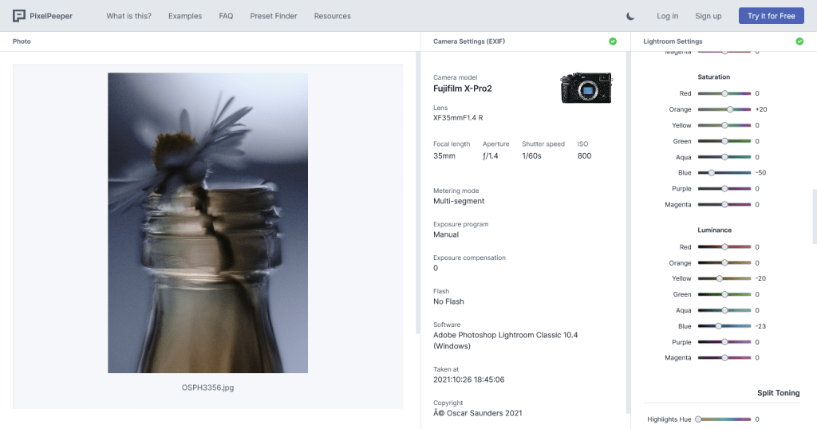Click the flower bottle photo preview
817x429 pixels.
point(207,222)
